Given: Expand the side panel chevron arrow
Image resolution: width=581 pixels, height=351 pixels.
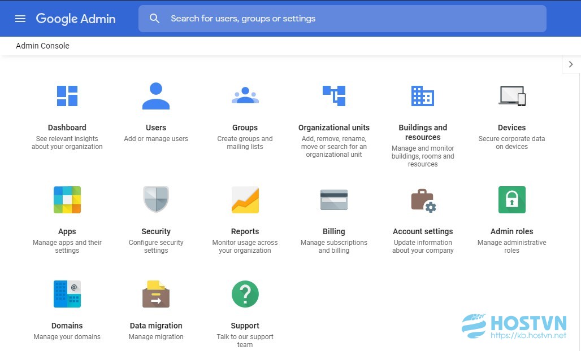Looking at the screenshot, I should pos(571,64).
